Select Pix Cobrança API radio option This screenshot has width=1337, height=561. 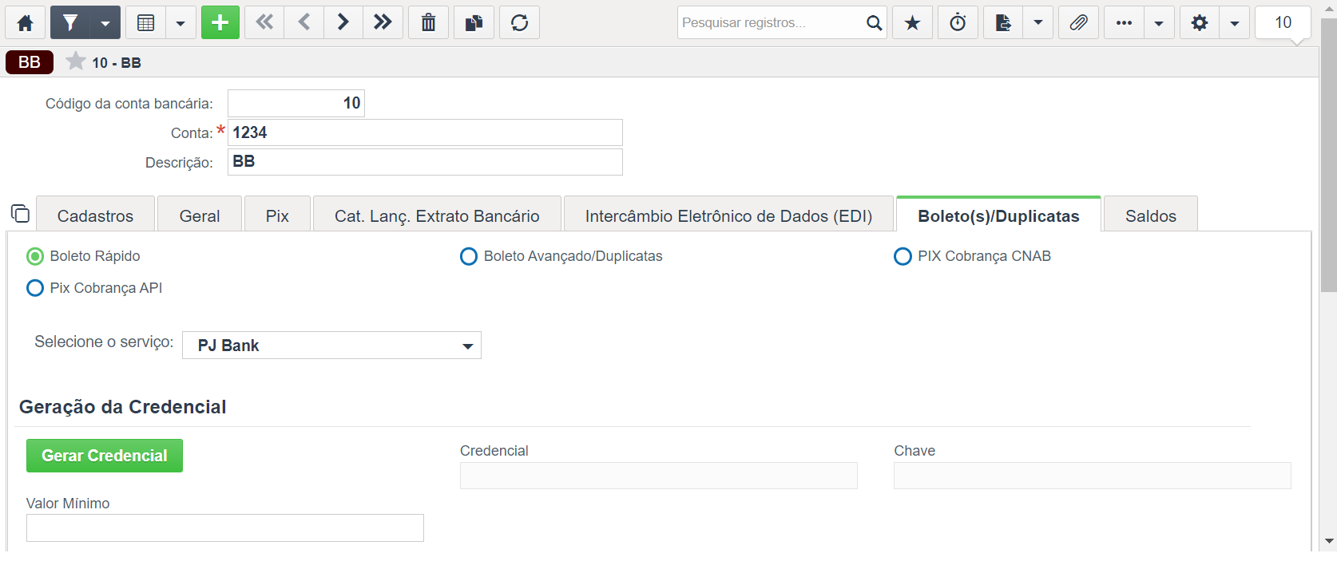(35, 288)
